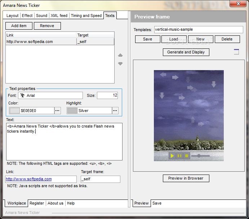This screenshot has width=249, height=219.
Task: Click the play button in preview
Action: tap(172, 156)
